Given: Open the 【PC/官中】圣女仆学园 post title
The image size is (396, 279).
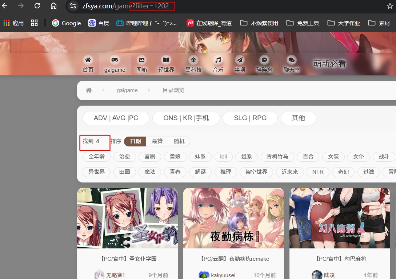Looking at the screenshot, I should pyautogui.click(x=128, y=259).
